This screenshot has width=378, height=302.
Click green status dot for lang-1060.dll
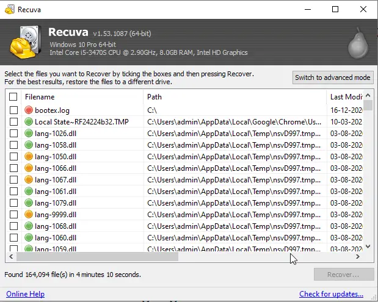tap(29, 237)
